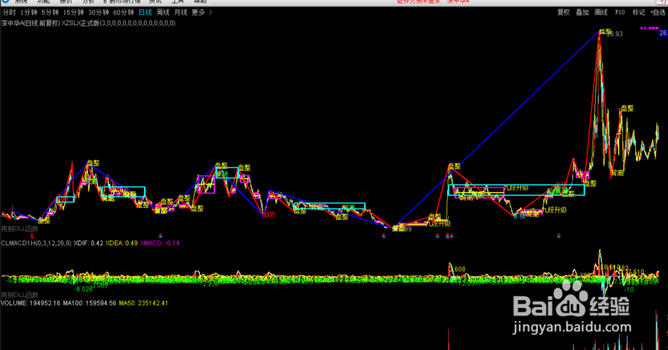Click the XDIF: 0.42 value
Image resolution: width=668 pixels, height=350 pixels.
(x=88, y=243)
